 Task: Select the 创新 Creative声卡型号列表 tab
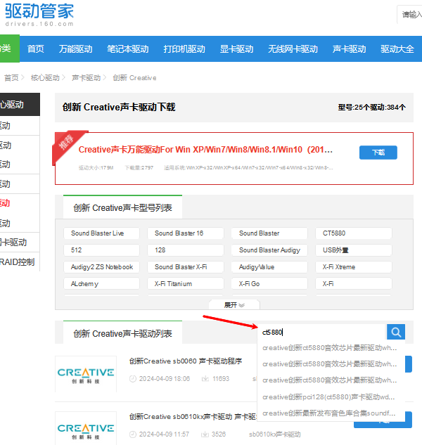click(122, 207)
